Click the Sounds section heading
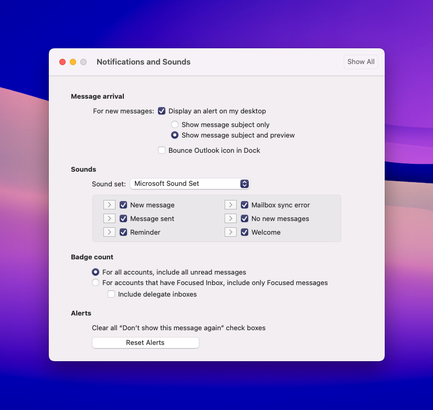This screenshot has width=433, height=410. tap(83, 169)
